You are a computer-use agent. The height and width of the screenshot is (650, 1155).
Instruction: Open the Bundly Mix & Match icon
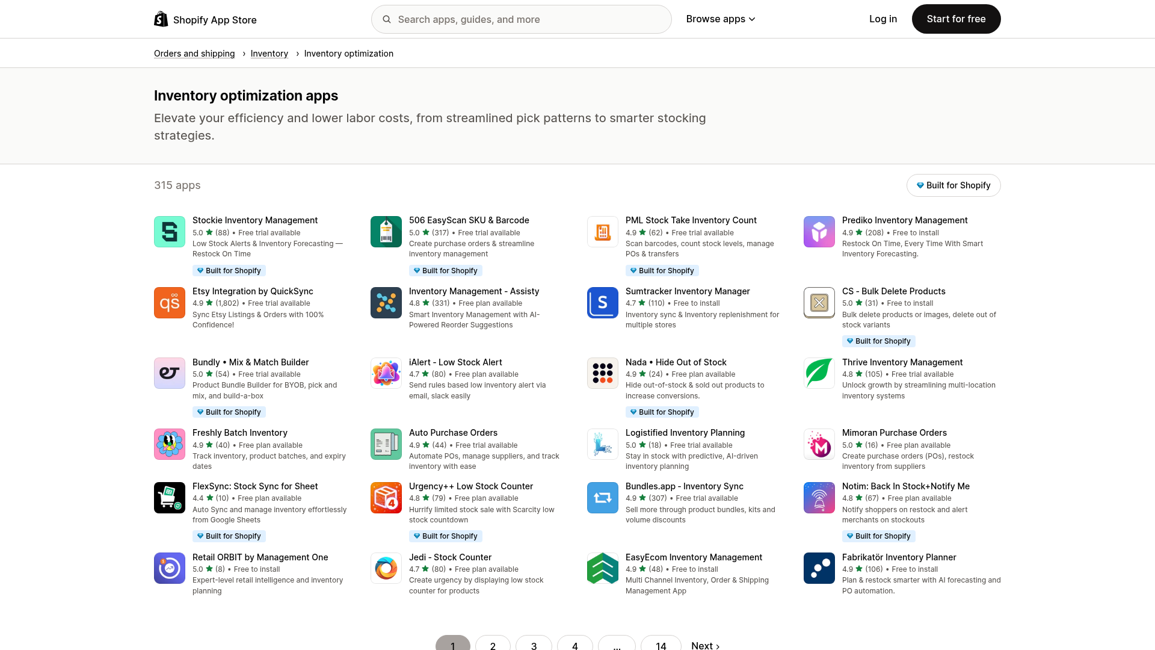170,373
